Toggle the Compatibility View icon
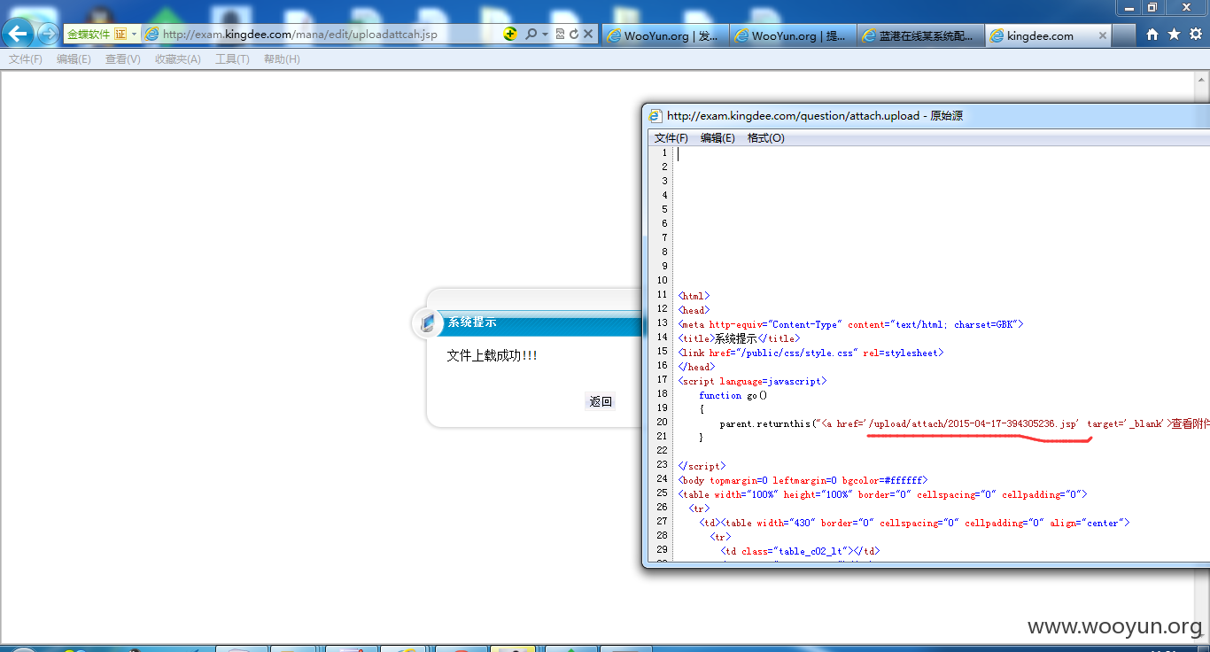 (560, 34)
